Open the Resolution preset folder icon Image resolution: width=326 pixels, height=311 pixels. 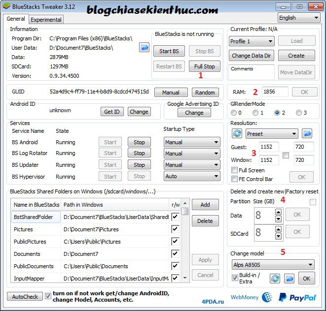307,133
